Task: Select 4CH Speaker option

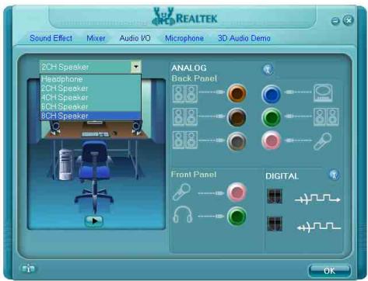Action: tap(90, 98)
